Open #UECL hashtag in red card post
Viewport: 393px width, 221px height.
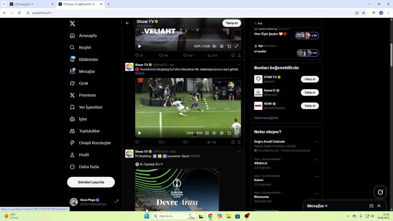140,74
